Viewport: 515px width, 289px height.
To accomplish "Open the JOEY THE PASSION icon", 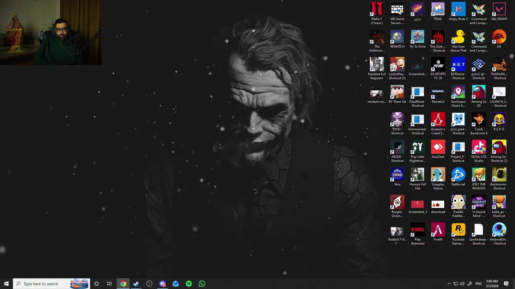I will pyautogui.click(x=478, y=179).
